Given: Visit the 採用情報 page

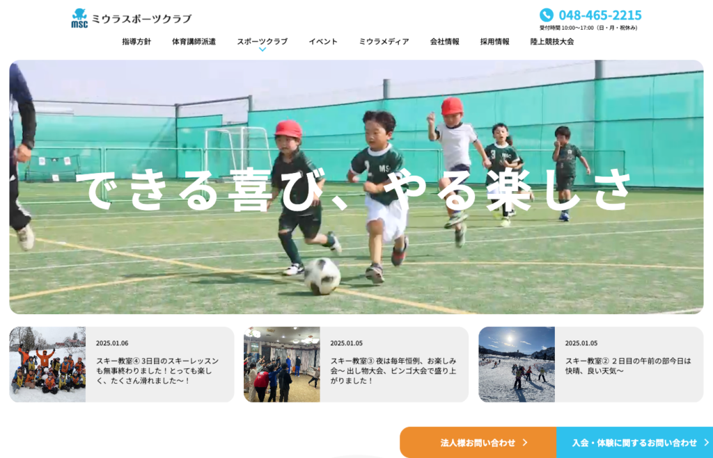Looking at the screenshot, I should [495, 42].
